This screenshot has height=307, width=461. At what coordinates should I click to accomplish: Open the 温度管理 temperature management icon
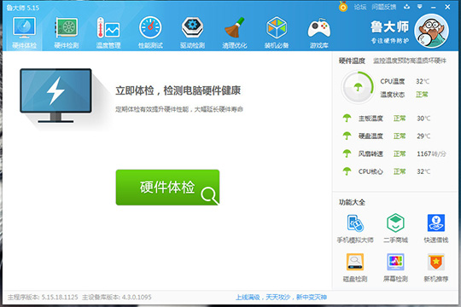(x=108, y=33)
